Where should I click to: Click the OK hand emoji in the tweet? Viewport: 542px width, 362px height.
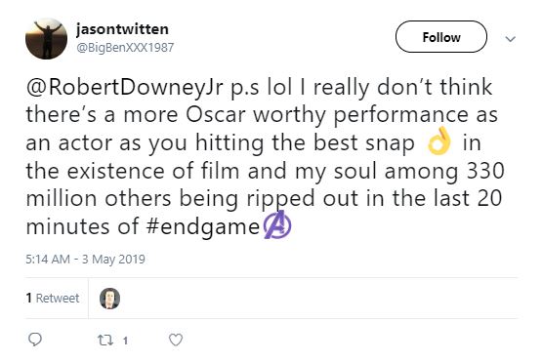tap(439, 141)
